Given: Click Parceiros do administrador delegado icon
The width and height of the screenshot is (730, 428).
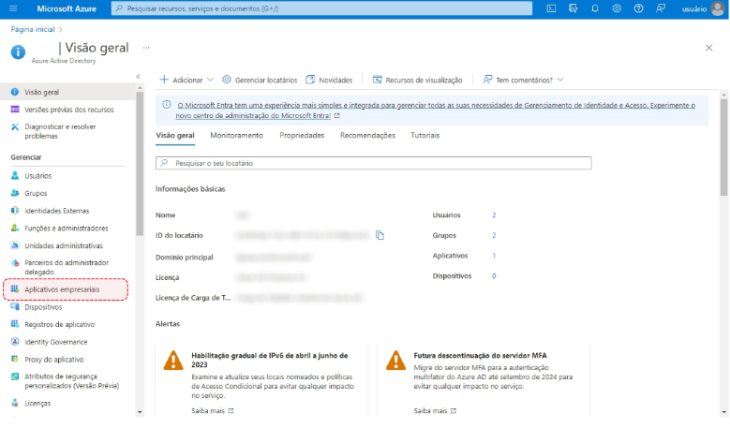Looking at the screenshot, I should 15,263.
